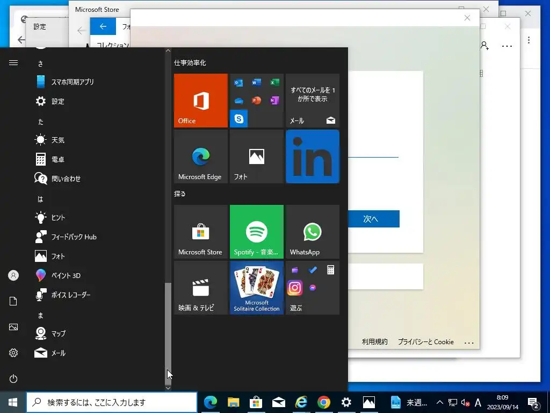Viewport: 550px width, 413px height.
Task: Jump to the さ letter header
Action: coord(40,63)
